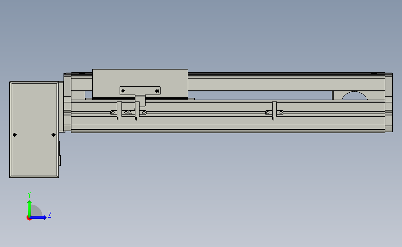Click the blue Z axis arrow of triad
This screenshot has height=247, width=402.
(38, 218)
